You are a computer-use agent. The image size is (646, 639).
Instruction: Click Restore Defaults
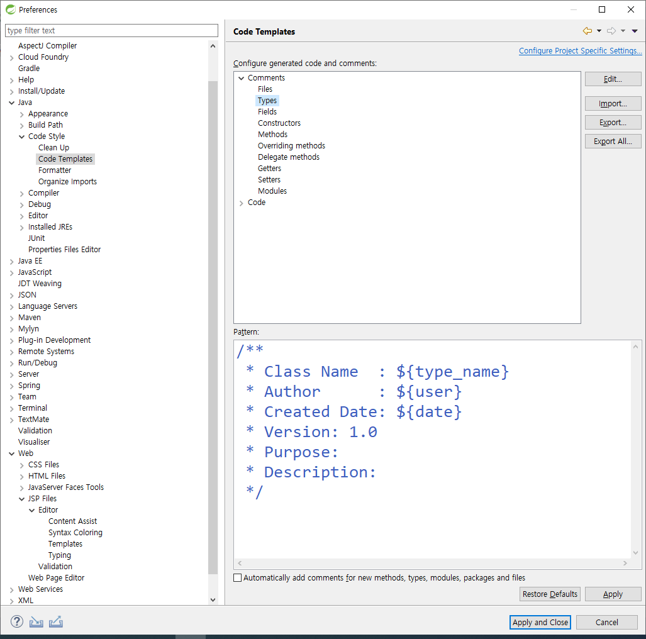550,594
